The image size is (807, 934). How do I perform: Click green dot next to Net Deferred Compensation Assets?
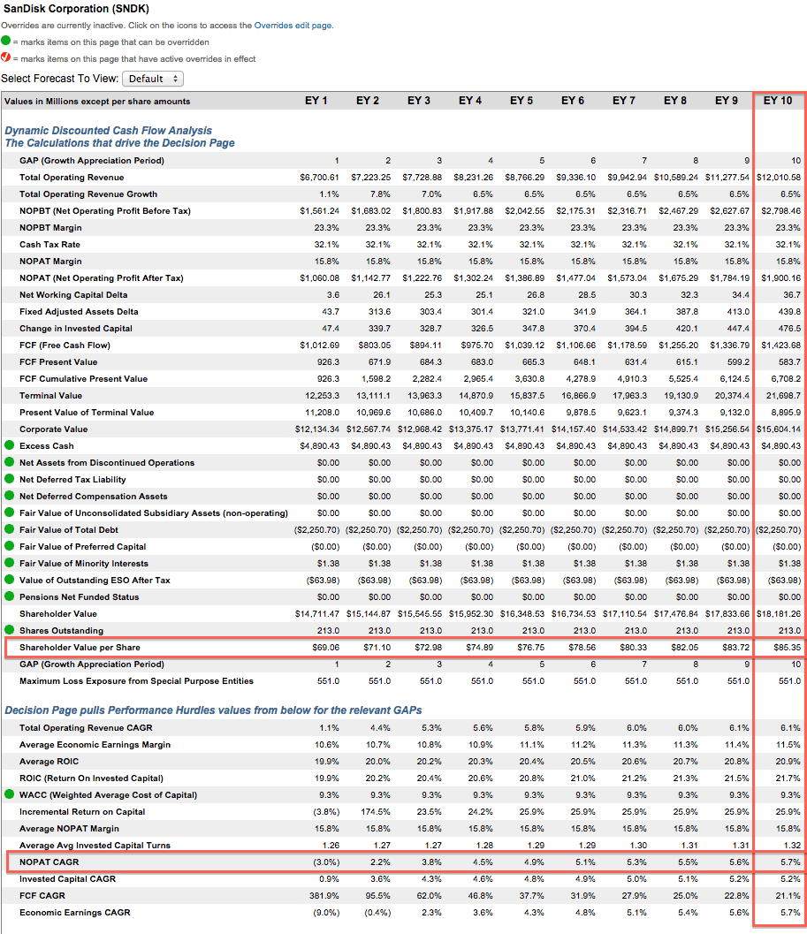tap(10, 495)
